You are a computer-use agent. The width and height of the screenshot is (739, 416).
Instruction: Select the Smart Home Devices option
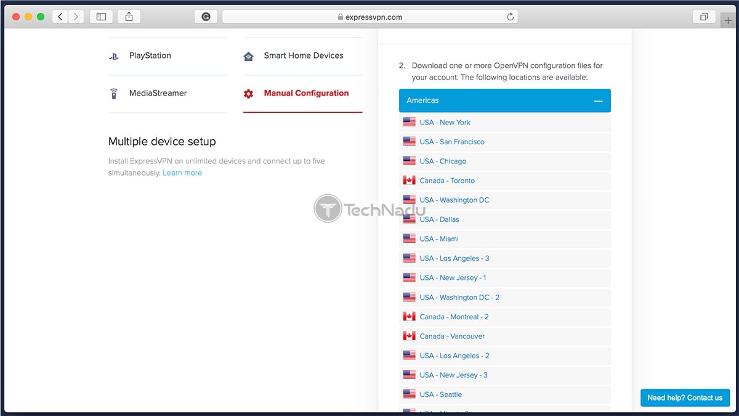[x=303, y=56]
